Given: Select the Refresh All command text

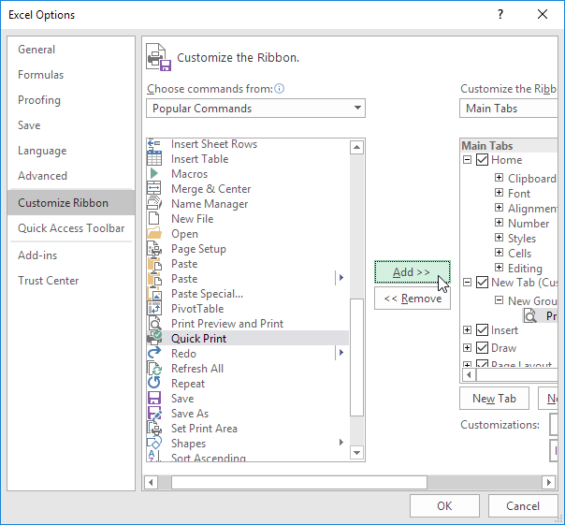Looking at the screenshot, I should 197,369.
